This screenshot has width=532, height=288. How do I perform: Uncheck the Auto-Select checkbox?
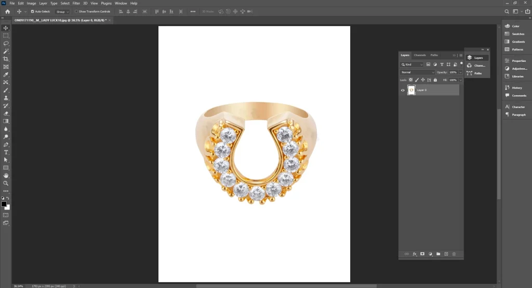click(x=33, y=11)
